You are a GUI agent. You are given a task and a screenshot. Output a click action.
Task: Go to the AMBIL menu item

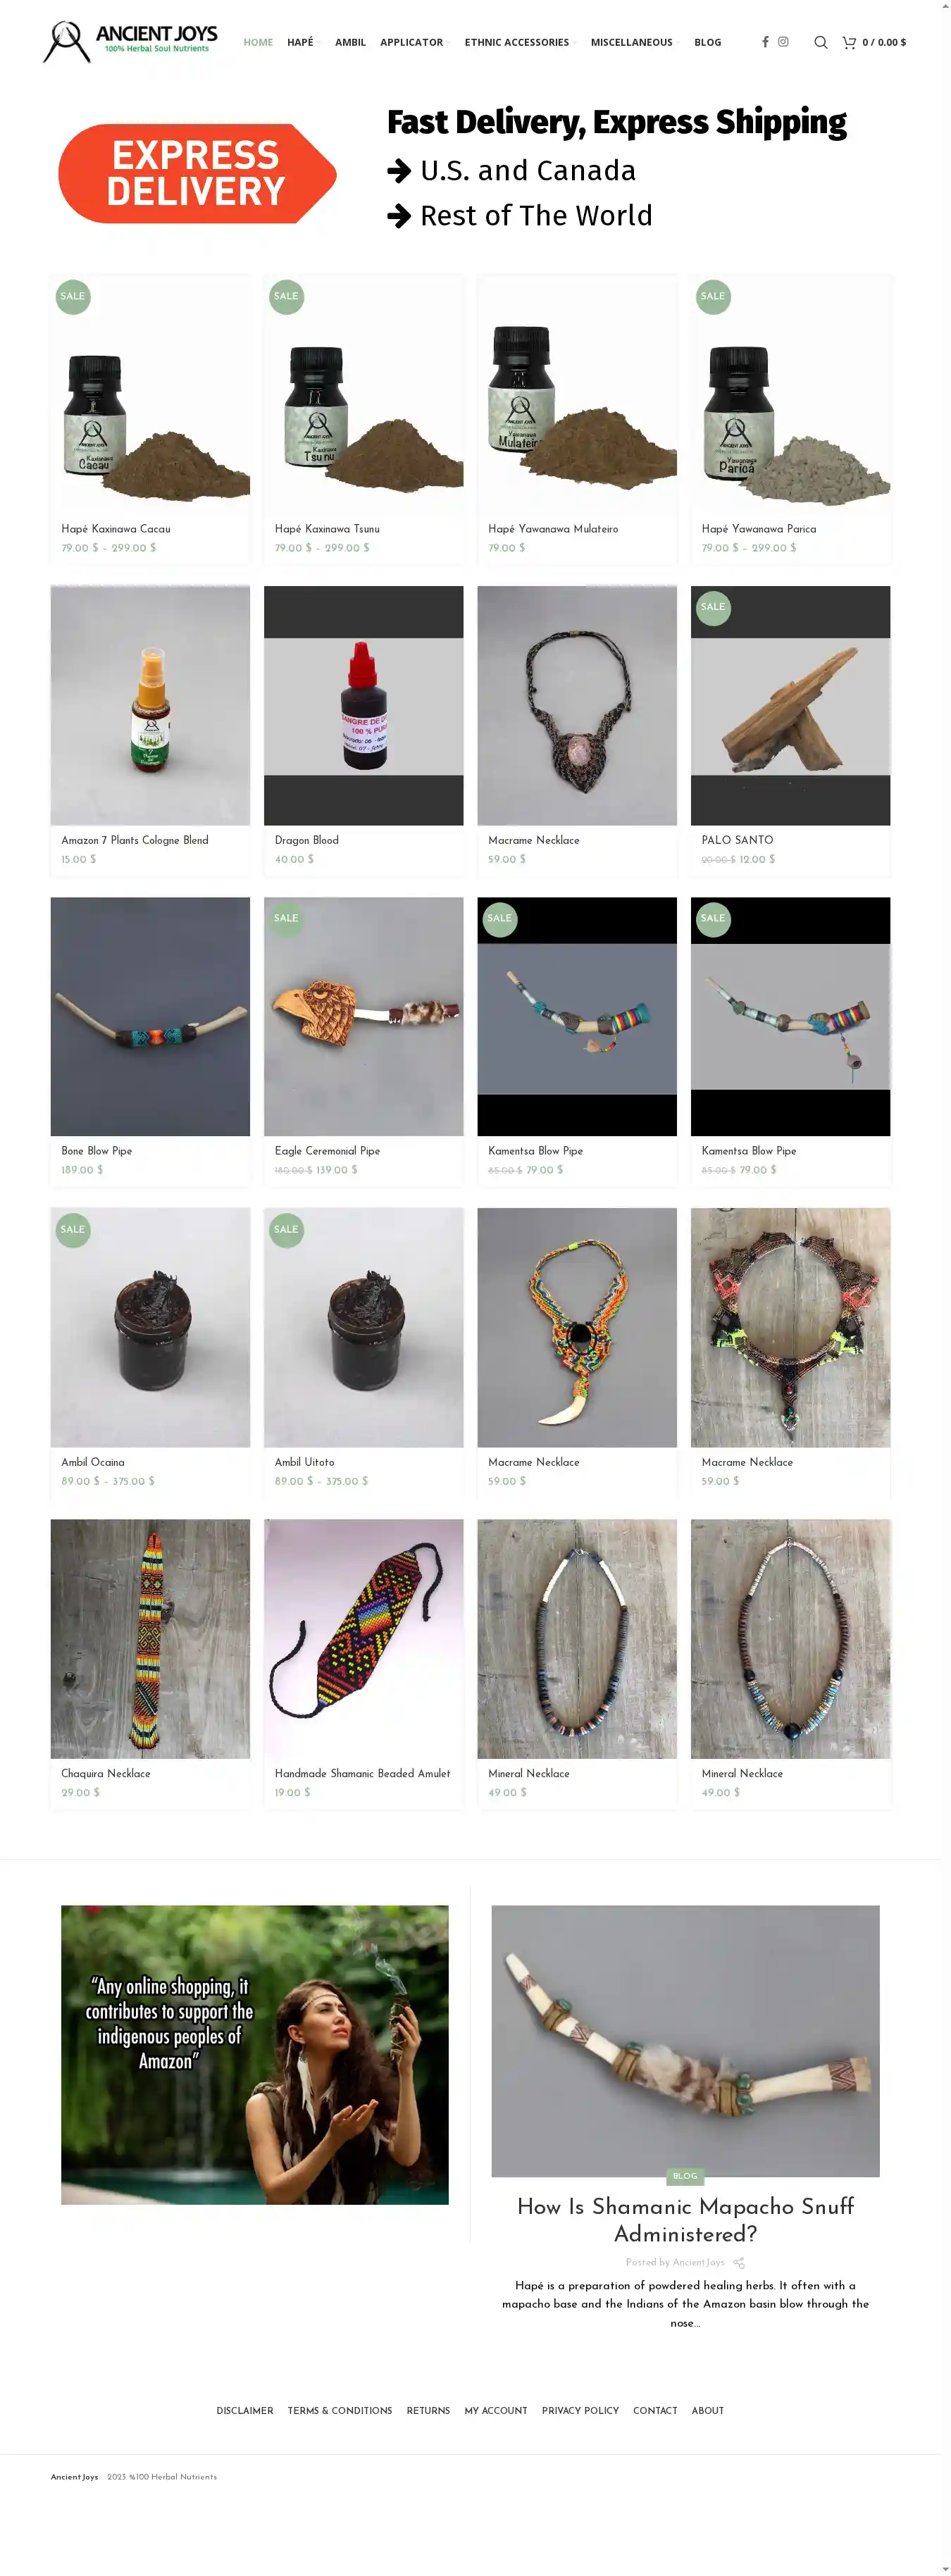click(350, 42)
